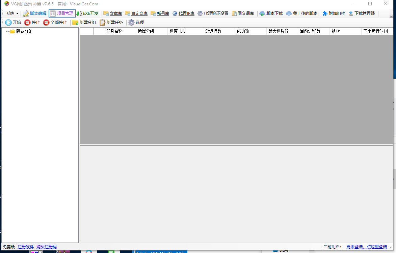Image resolution: width=396 pixels, height=253 pixels.
Task: Click the blue Start (开始) play icon
Action: [x=8, y=23]
